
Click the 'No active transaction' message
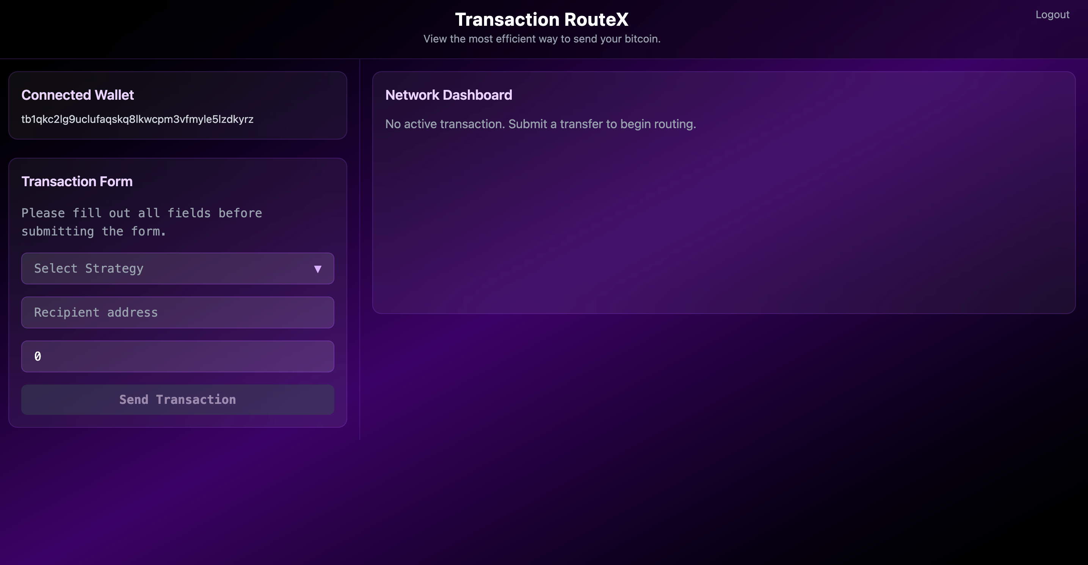coord(540,124)
